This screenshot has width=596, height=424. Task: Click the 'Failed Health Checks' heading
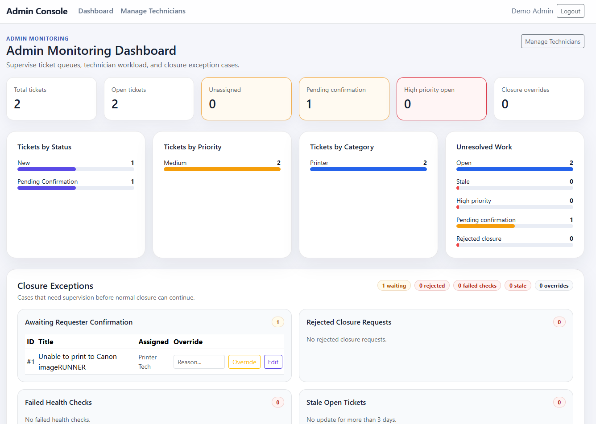coord(58,403)
